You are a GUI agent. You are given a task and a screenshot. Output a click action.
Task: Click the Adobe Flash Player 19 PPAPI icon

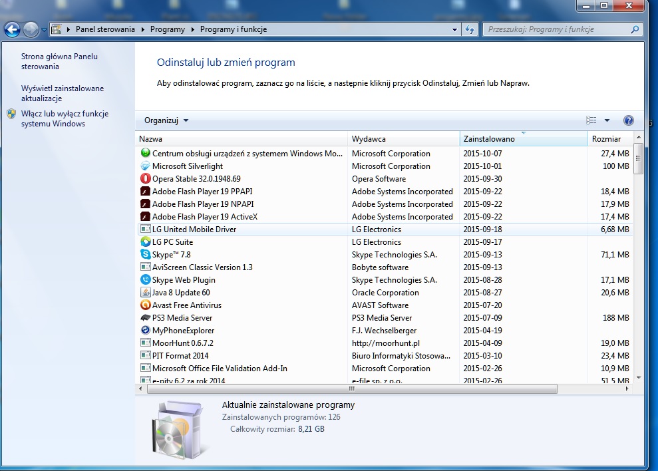click(145, 192)
